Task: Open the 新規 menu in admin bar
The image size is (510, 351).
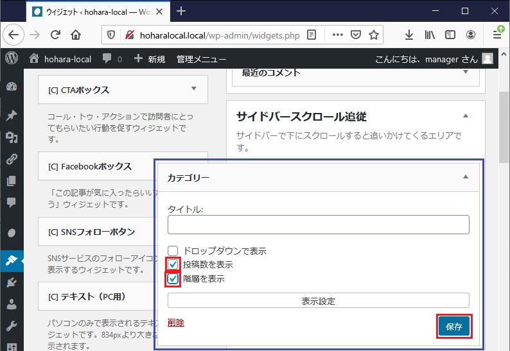Action: pos(150,59)
